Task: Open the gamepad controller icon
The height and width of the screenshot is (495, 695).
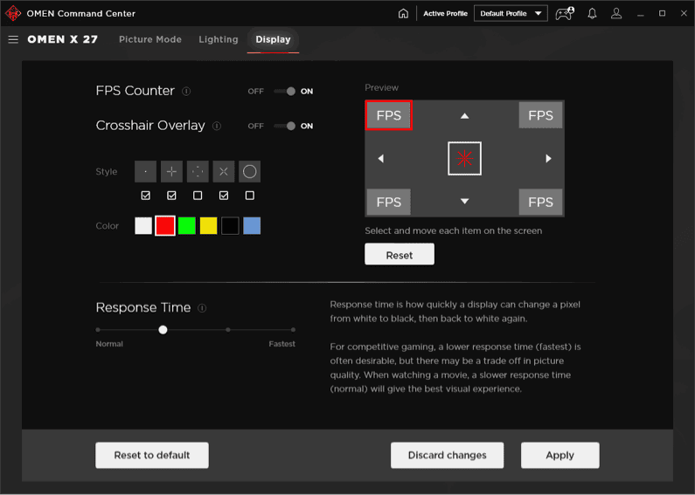Action: point(565,13)
